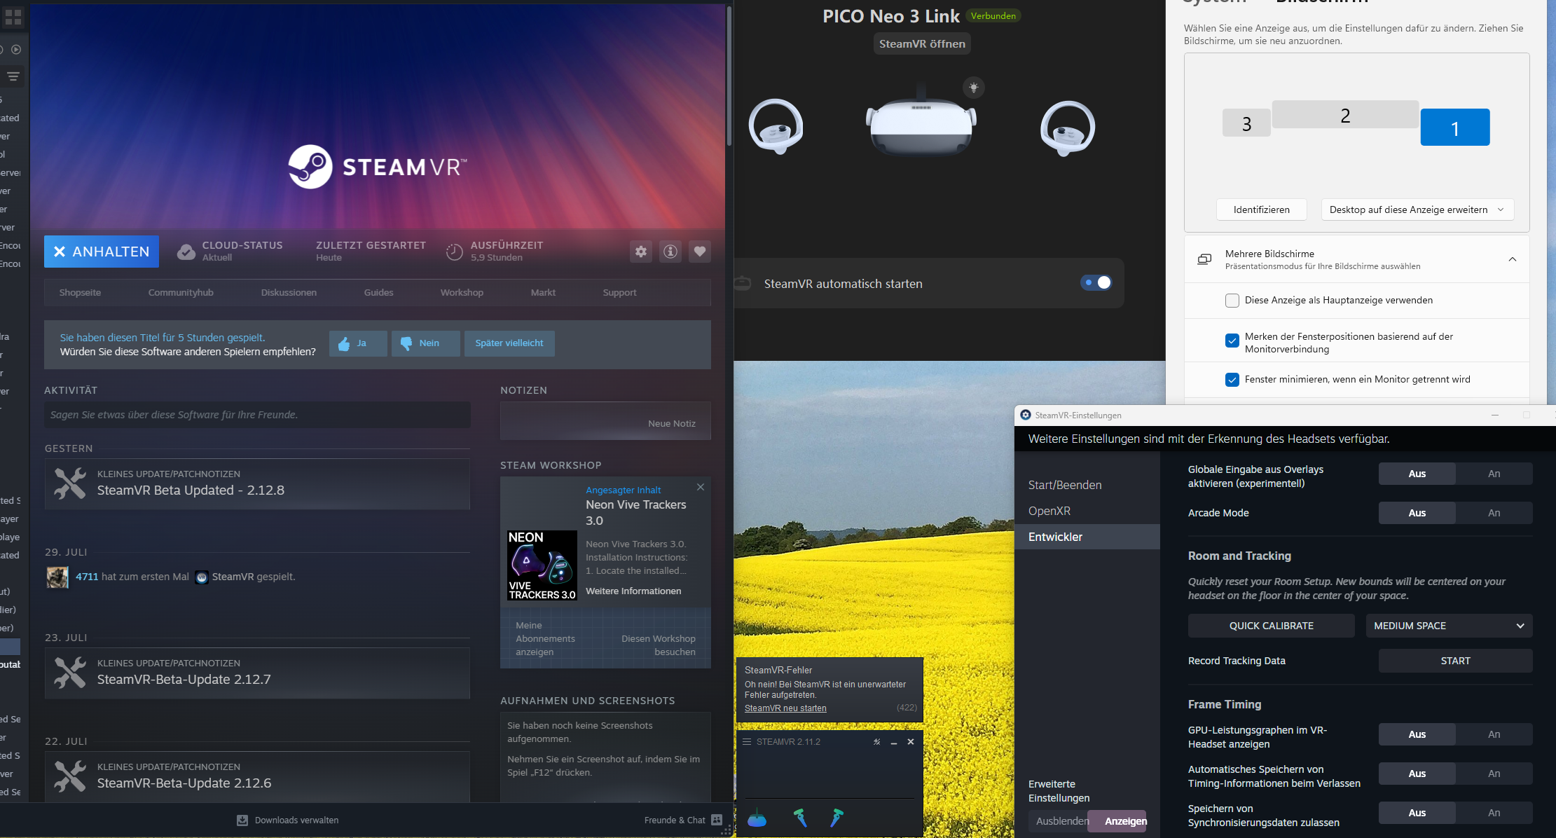
Task: Click the thumbs-up Ja recommendation button
Action: pos(358,343)
